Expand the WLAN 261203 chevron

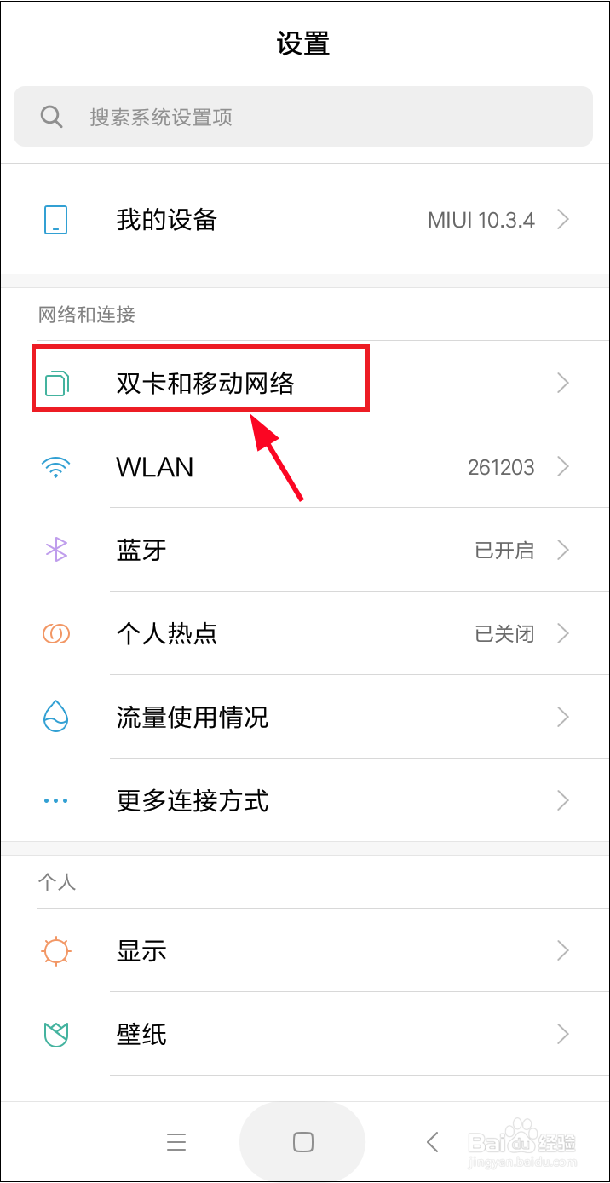(562, 467)
